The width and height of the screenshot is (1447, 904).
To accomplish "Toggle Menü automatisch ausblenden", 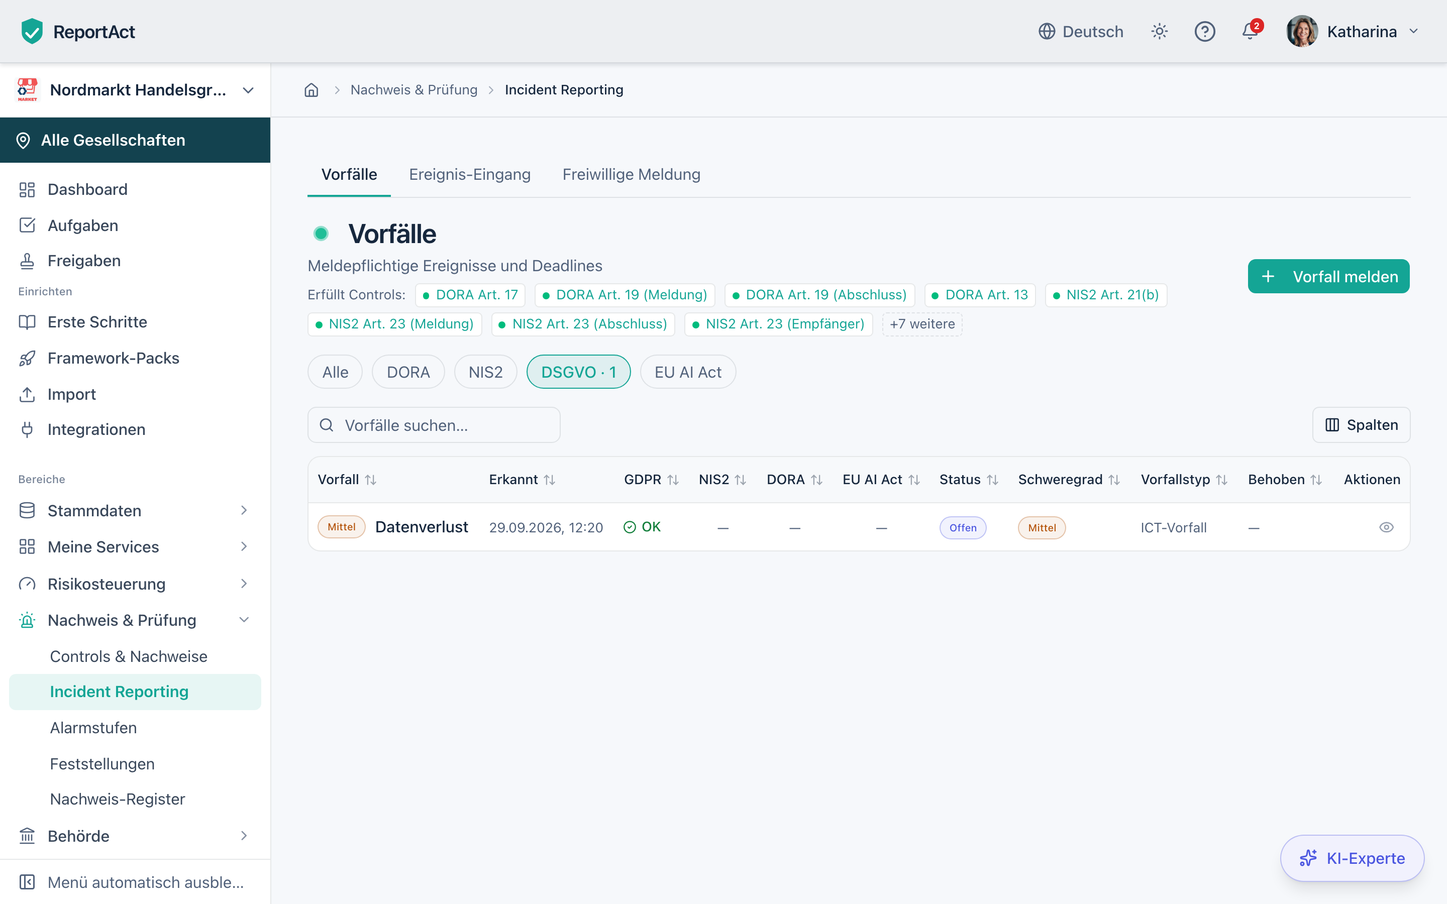I will point(135,882).
